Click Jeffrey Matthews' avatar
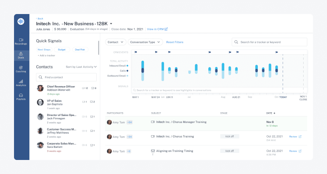Image resolution: width=327 pixels, height=174 pixels. pyautogui.click(x=40, y=131)
